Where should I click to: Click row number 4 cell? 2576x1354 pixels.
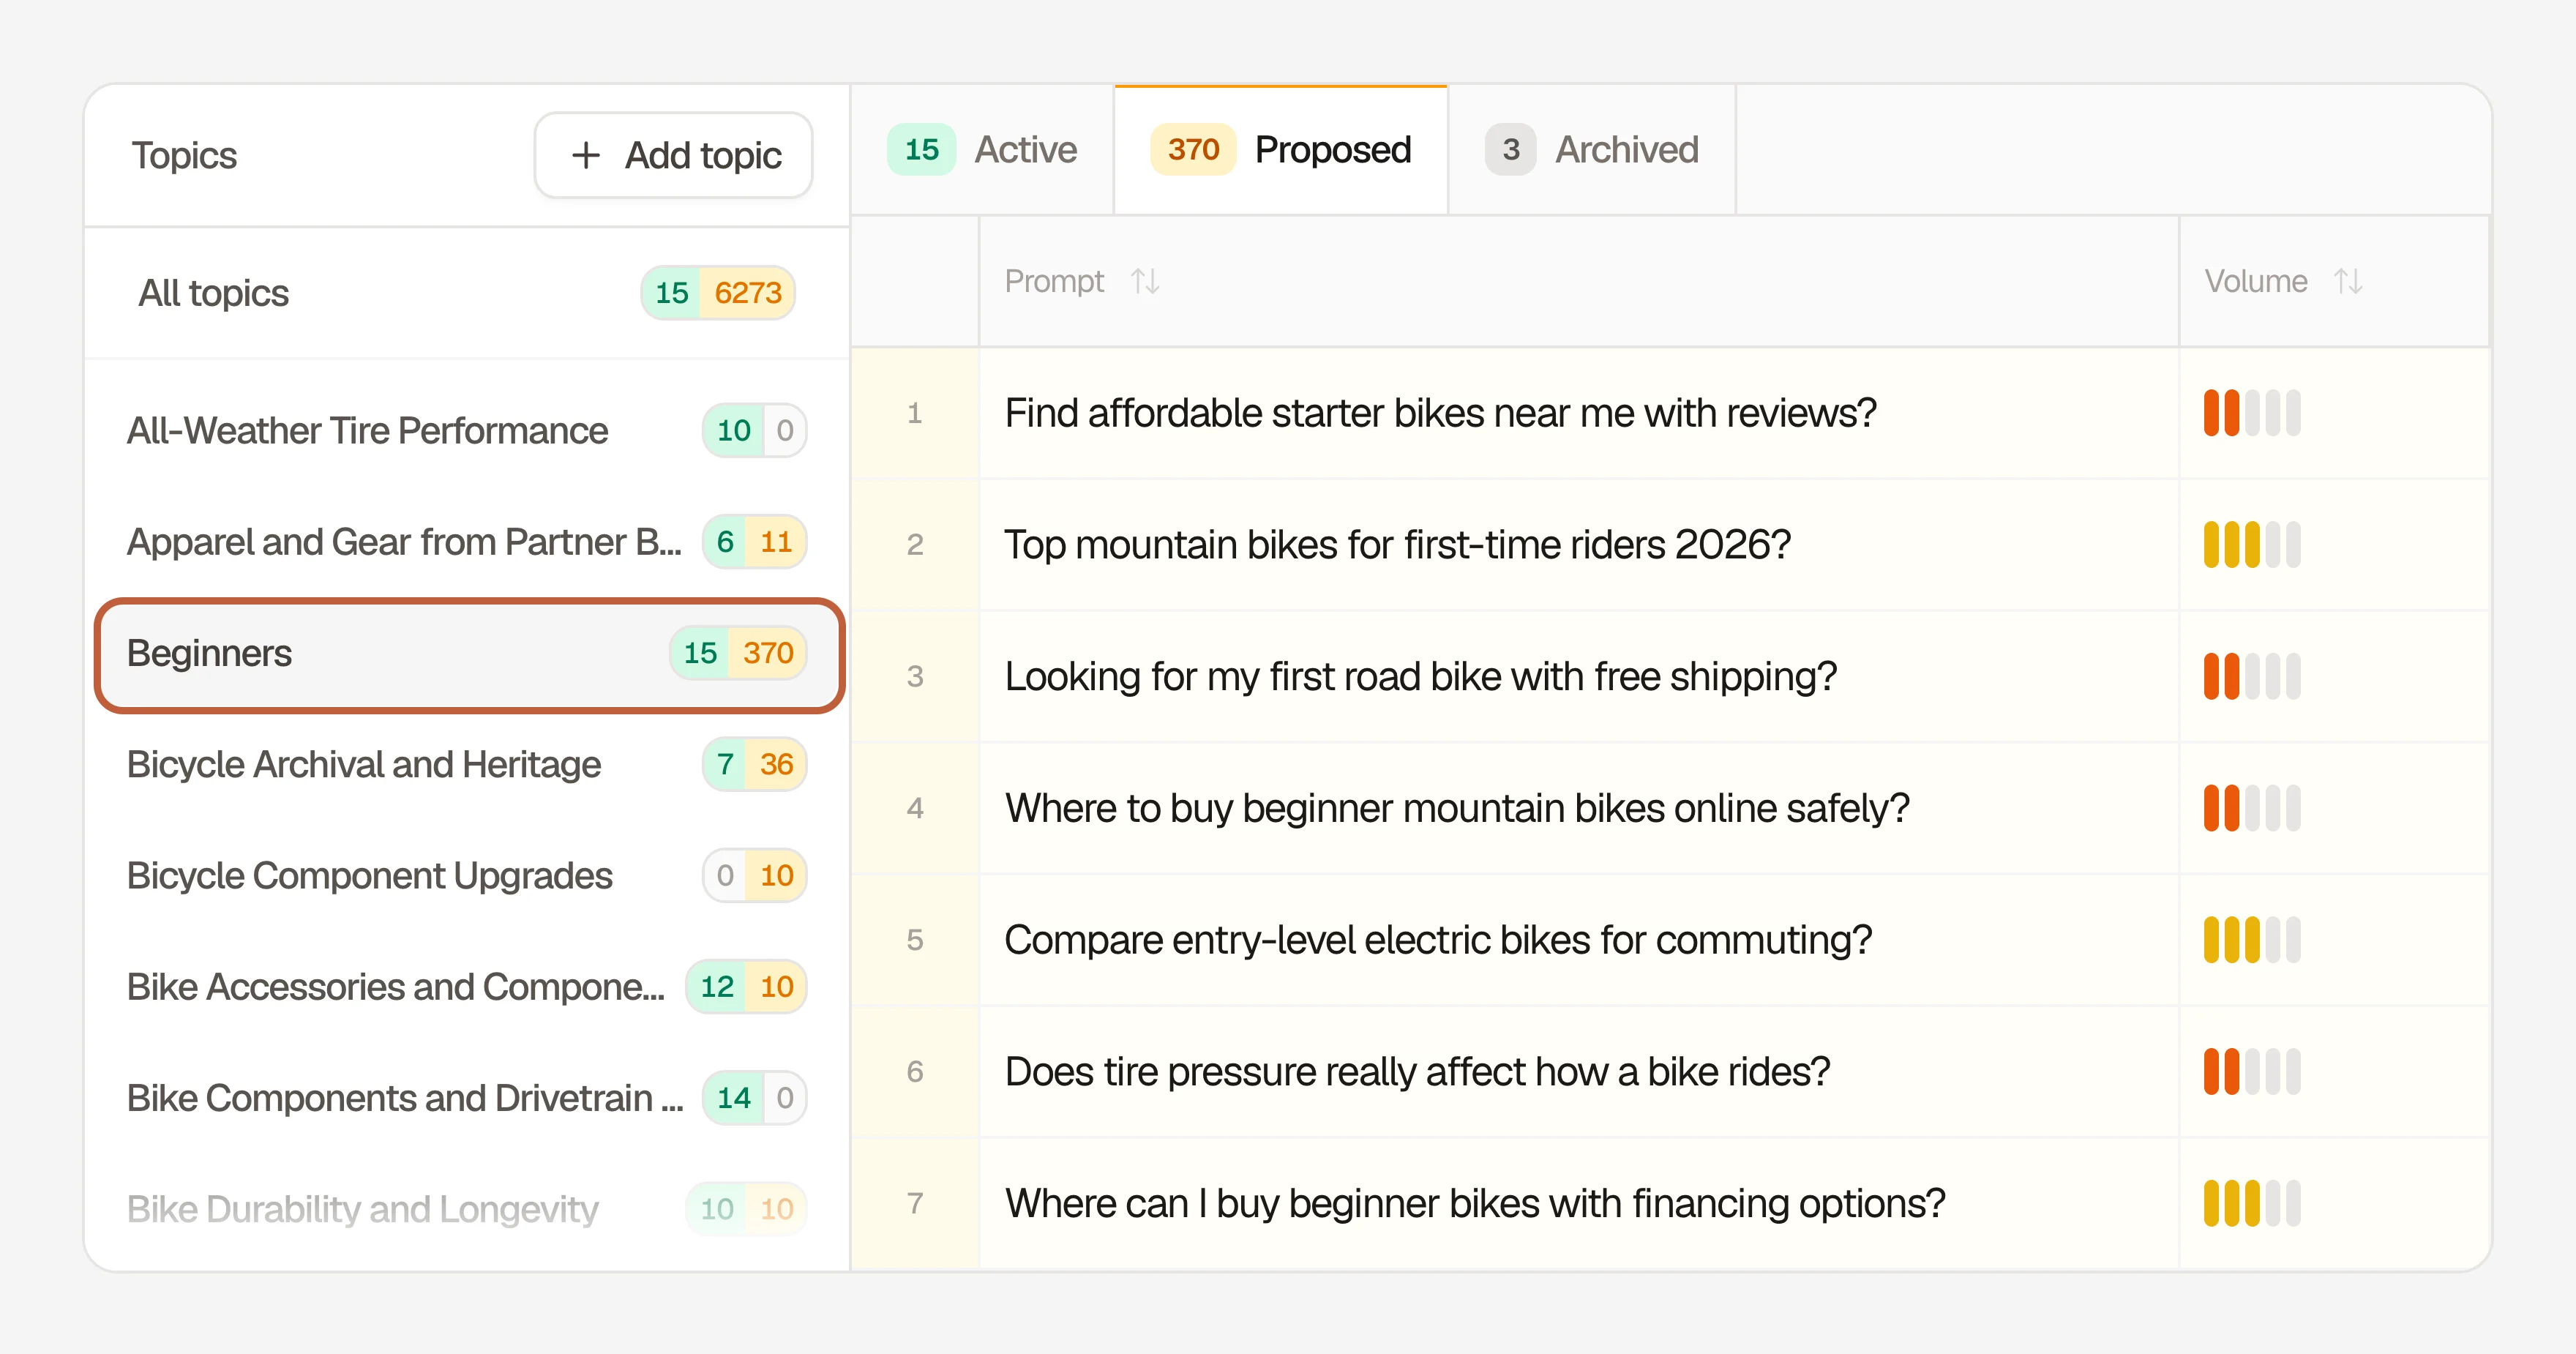pos(914,808)
